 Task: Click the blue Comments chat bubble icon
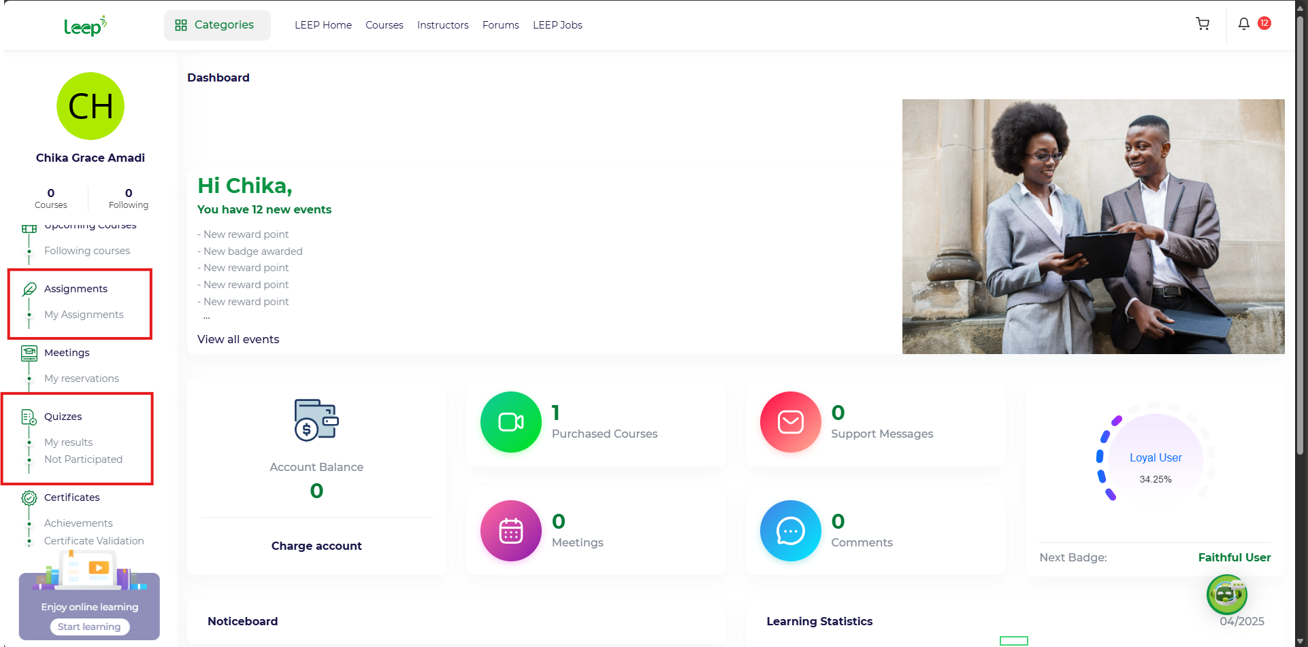(x=790, y=531)
